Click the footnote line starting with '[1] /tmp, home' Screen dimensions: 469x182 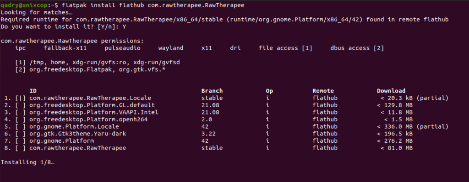pos(98,62)
